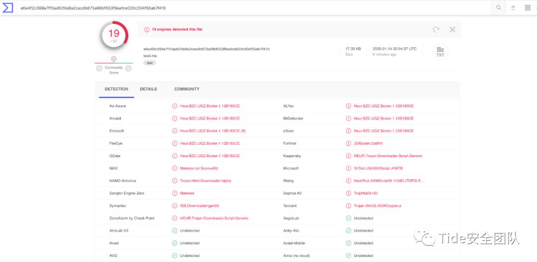Switch to the DETAILS tab
The image size is (537, 262).
pos(148,89)
